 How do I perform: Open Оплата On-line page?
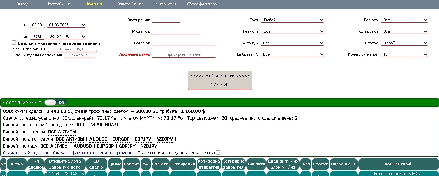click(x=130, y=4)
